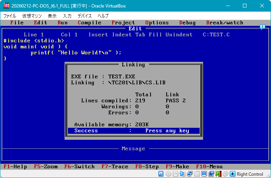This screenshot has height=178, width=271.
Task: Click the hard disk activity status icon
Action: (x=161, y=174)
